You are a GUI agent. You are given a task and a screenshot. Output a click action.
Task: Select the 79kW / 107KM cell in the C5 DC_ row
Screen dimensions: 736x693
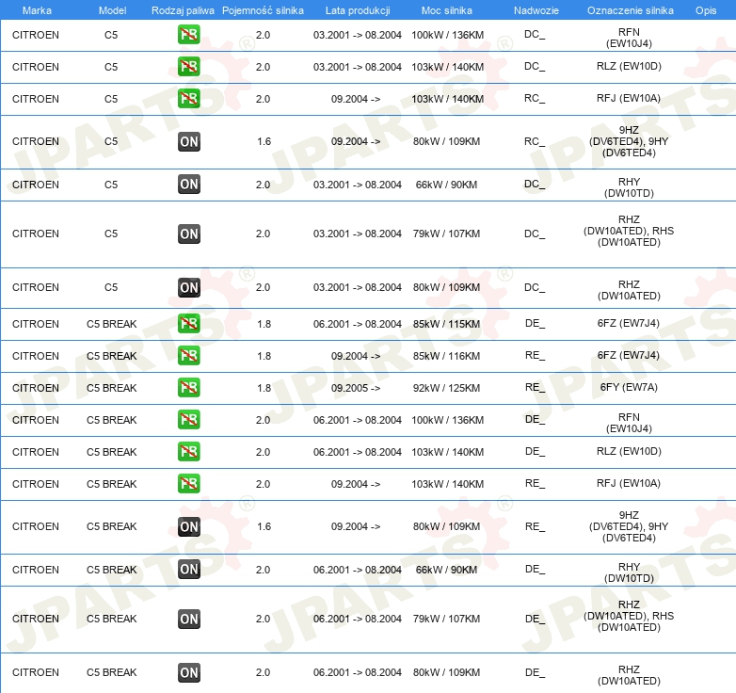(x=446, y=234)
